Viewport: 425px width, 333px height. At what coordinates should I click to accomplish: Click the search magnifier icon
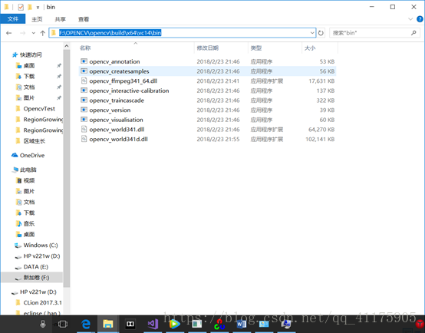413,33
